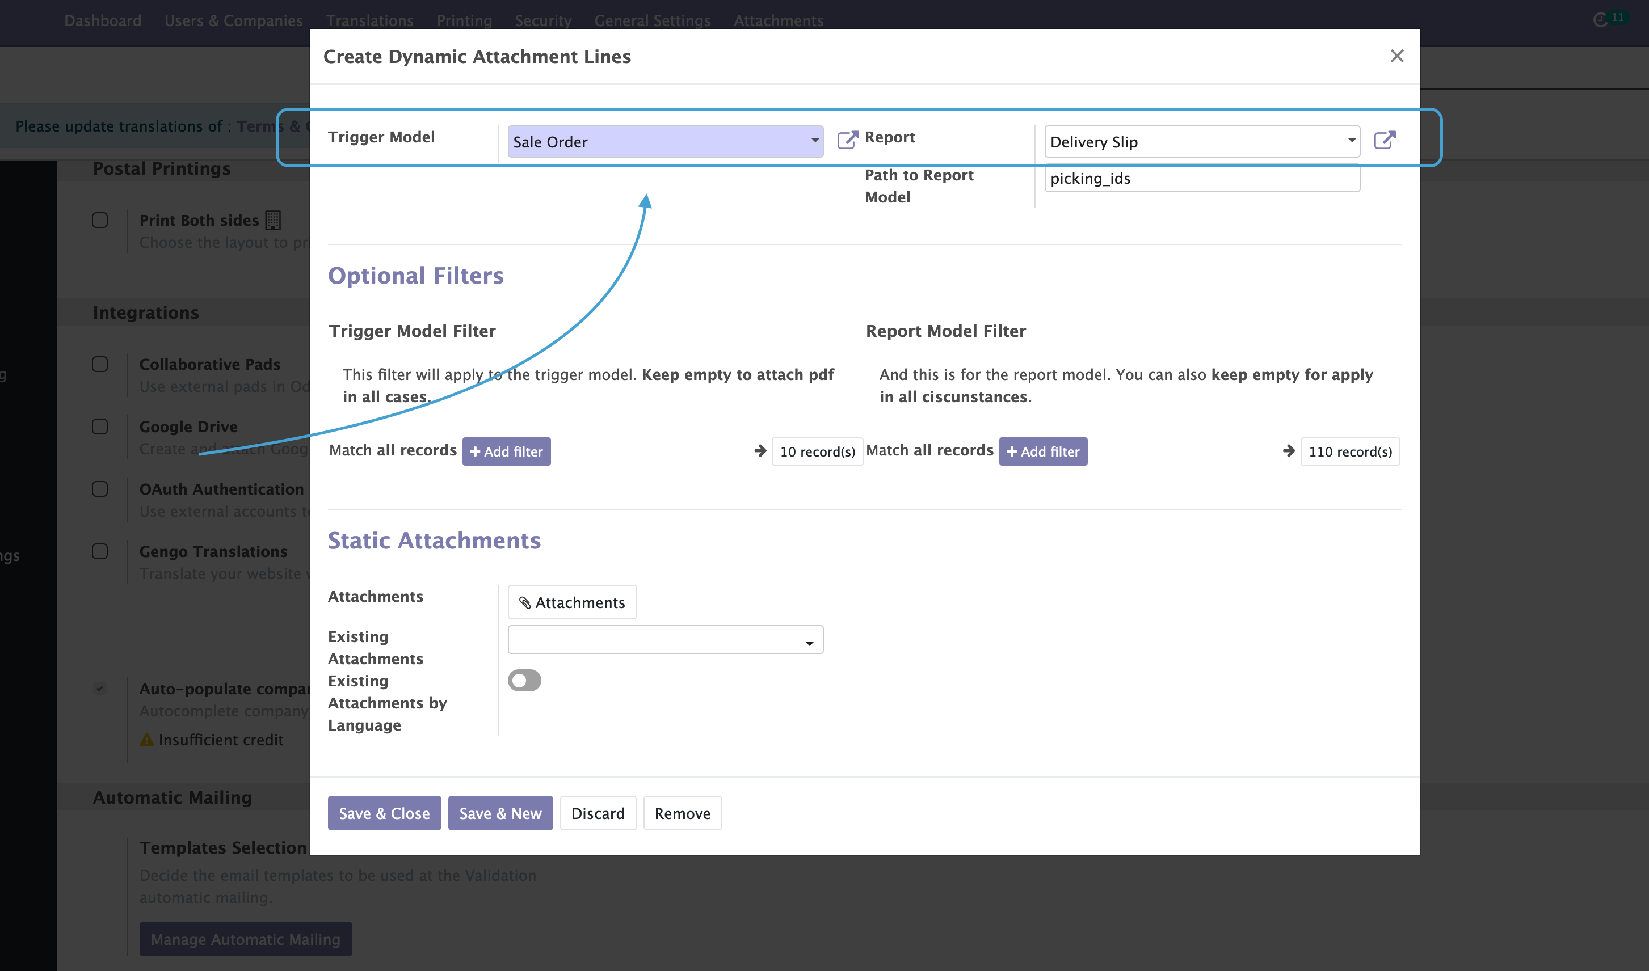Click building icon next to Print Both sides
Screen dimensions: 1649x971
(x=273, y=221)
